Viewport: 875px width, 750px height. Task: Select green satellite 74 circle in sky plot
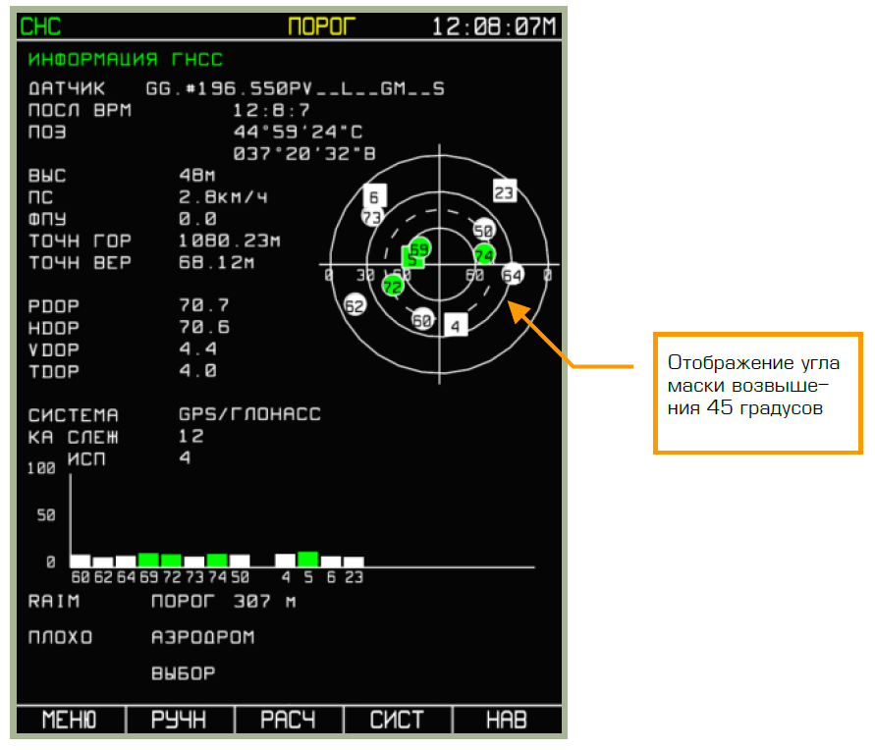(483, 254)
